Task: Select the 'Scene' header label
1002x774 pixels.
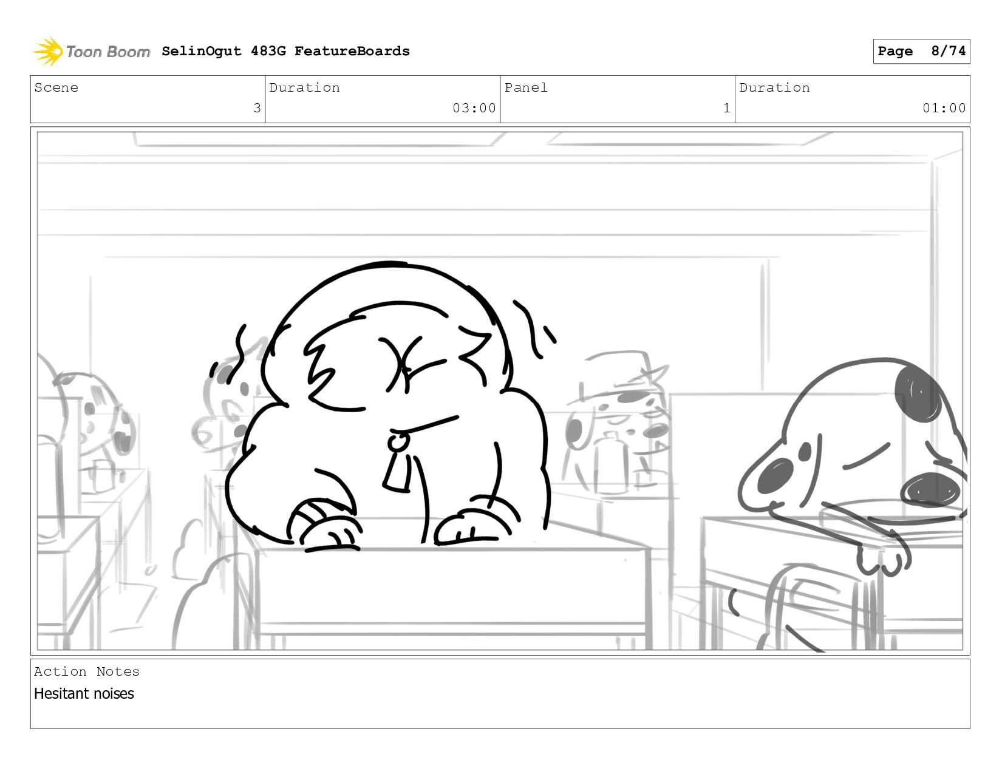Action: [x=56, y=87]
